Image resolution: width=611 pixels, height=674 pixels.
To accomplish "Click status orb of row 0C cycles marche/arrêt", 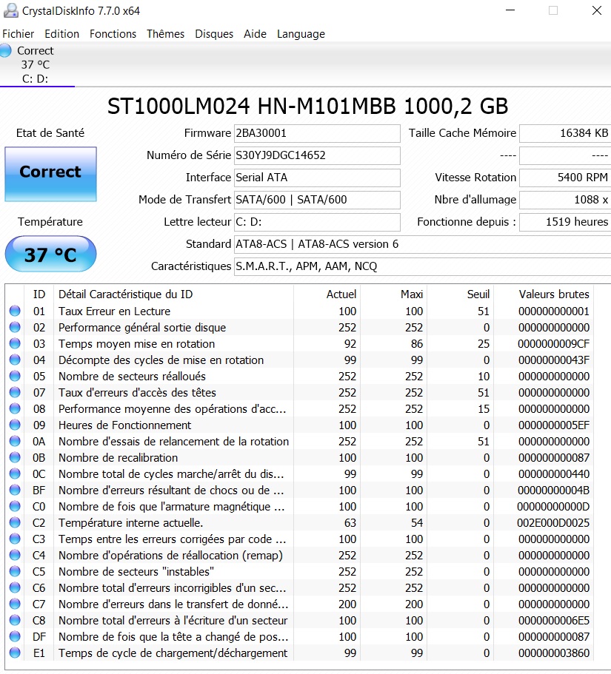I will (15, 474).
